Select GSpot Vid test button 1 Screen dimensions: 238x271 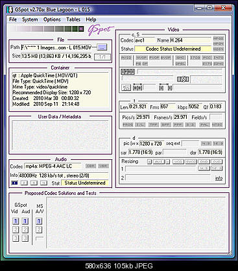16,221
